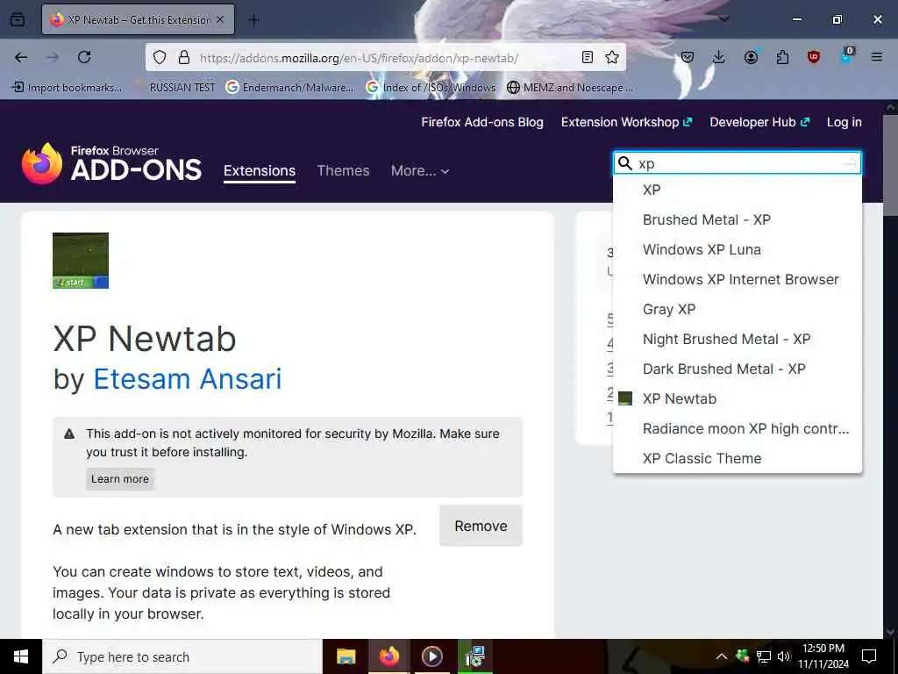
Task: Open the Extension Workshop link
Action: pyautogui.click(x=626, y=122)
